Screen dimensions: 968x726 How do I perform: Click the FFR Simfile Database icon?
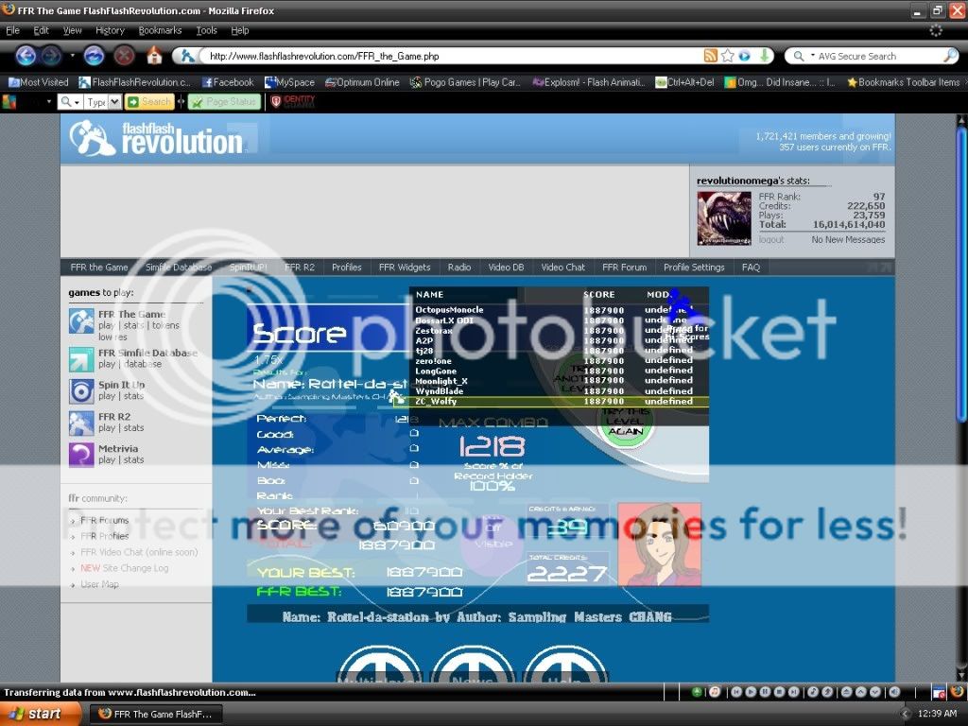click(x=81, y=358)
